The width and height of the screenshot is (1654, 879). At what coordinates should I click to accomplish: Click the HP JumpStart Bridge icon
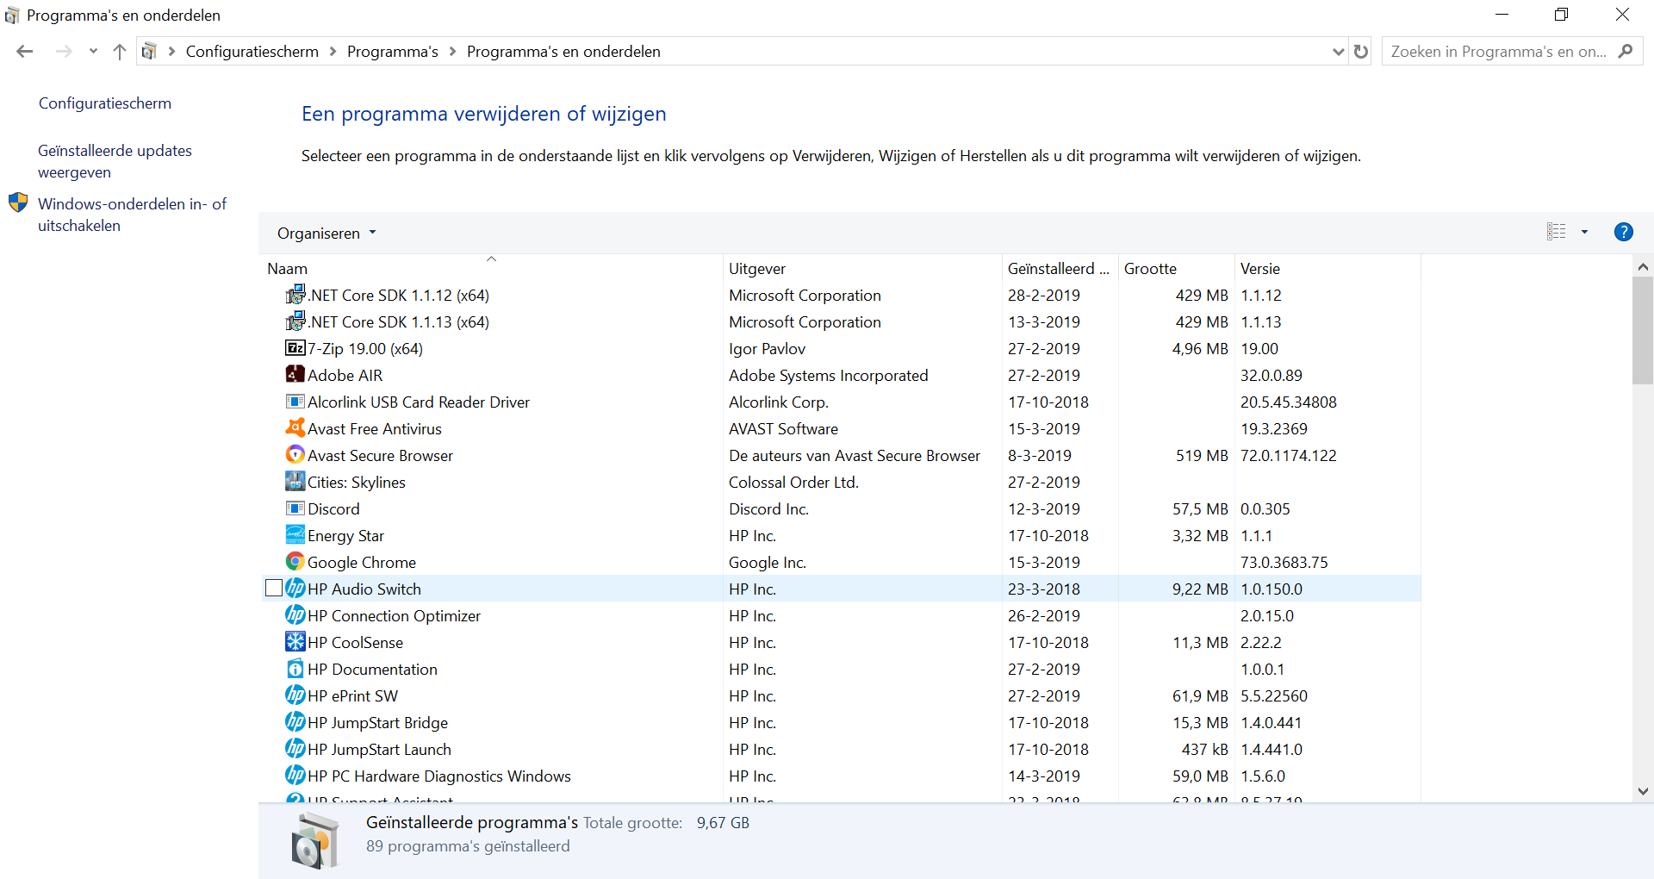click(295, 722)
